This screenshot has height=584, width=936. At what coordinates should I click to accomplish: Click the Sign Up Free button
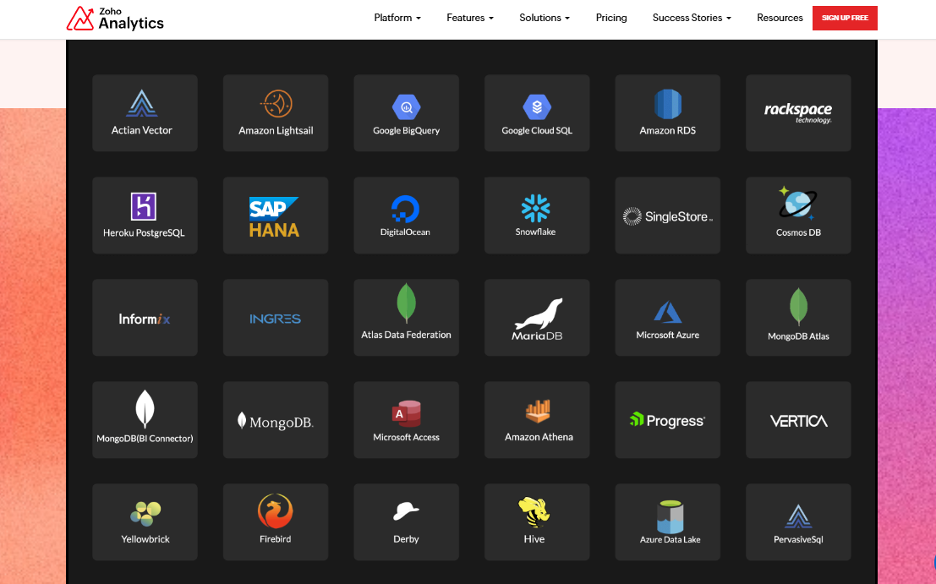click(x=845, y=18)
